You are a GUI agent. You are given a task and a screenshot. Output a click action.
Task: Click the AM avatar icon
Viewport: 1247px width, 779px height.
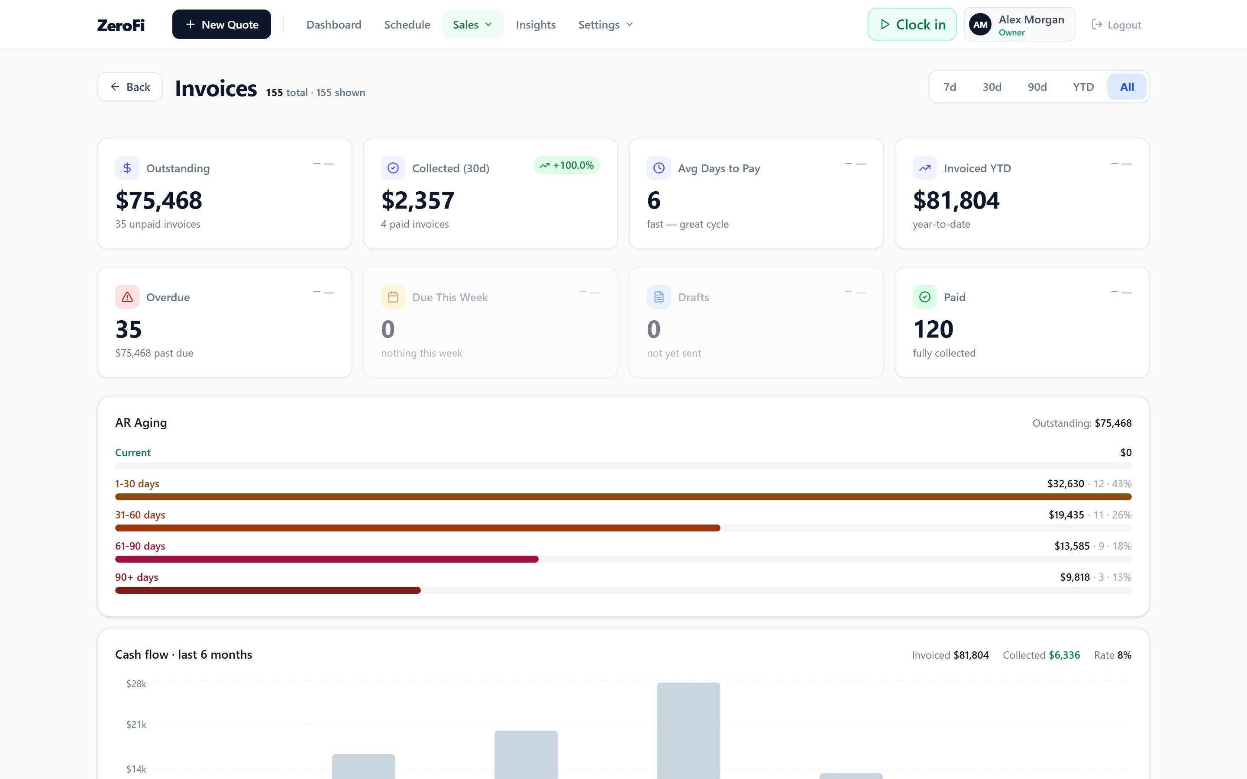[x=980, y=25]
